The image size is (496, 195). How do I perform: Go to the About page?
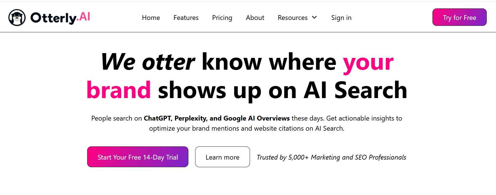click(255, 17)
